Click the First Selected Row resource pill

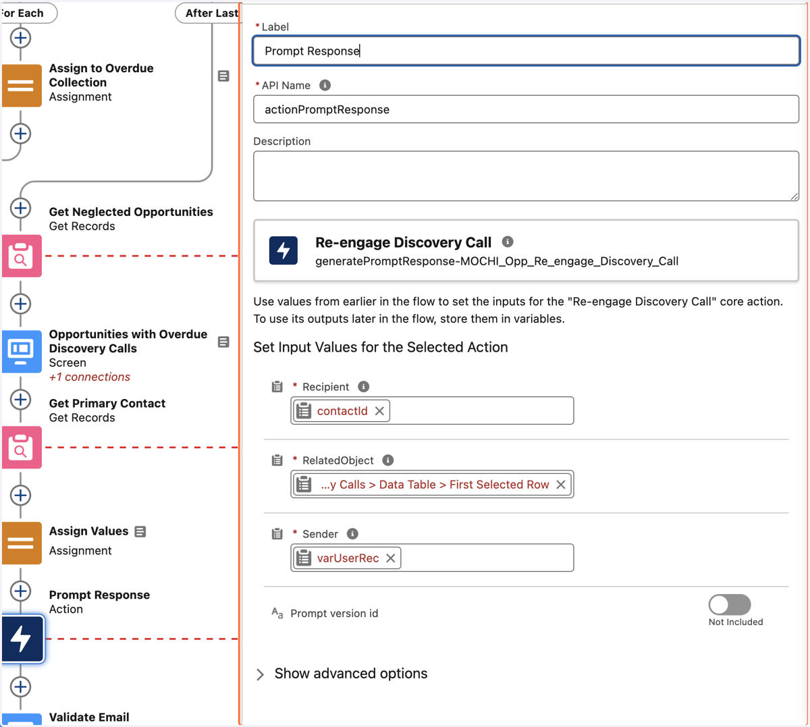(433, 485)
